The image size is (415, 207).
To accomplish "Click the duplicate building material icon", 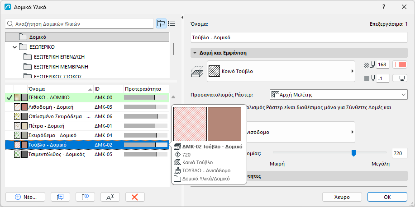I will [x=60, y=197].
